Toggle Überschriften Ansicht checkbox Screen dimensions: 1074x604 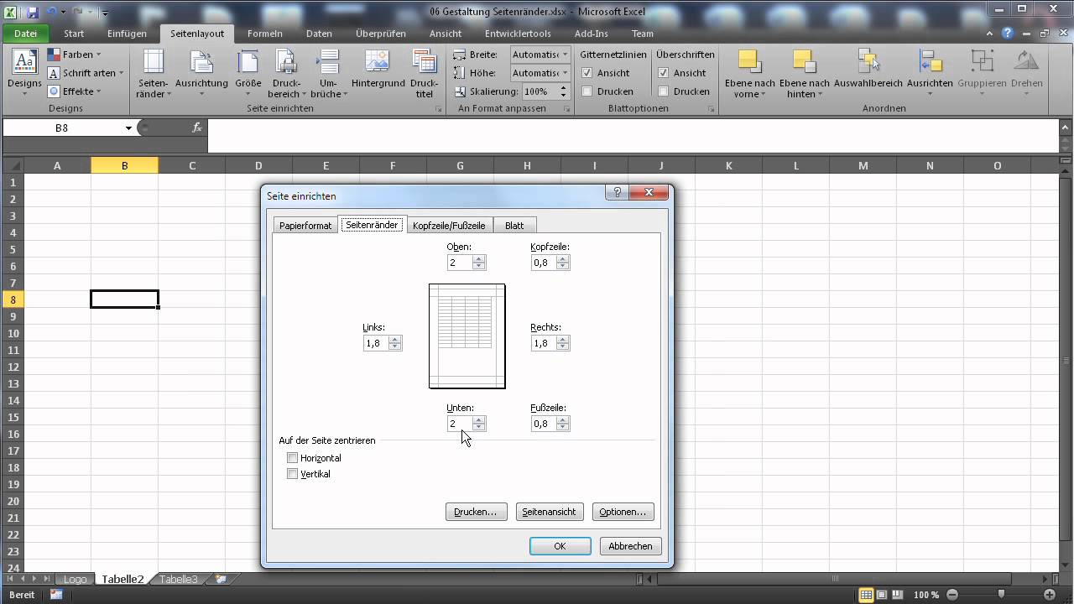(664, 73)
